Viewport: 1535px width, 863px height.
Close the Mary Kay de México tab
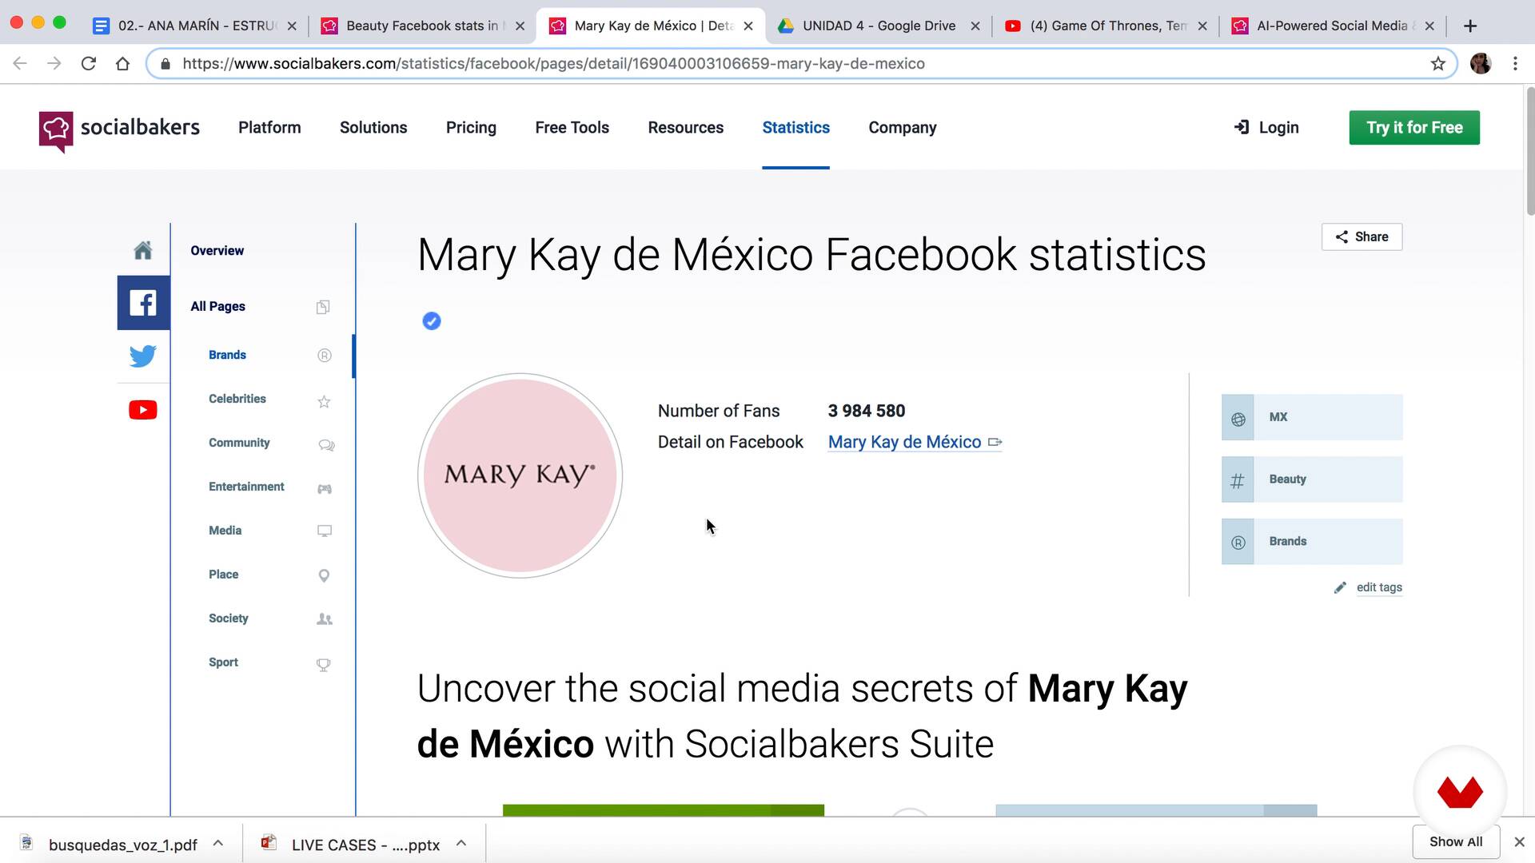(748, 26)
